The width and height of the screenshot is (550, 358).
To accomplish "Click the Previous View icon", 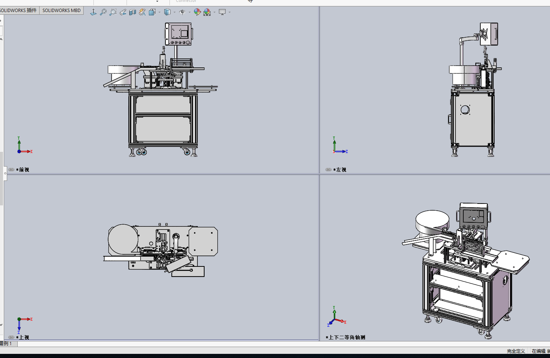I will tap(123, 12).
